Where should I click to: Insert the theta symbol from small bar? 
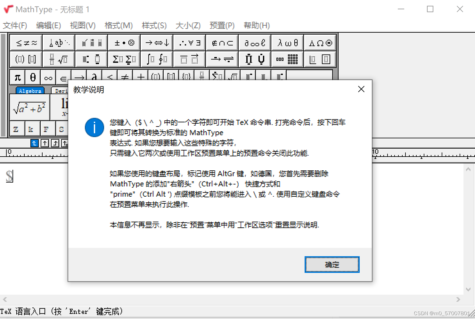(33, 78)
